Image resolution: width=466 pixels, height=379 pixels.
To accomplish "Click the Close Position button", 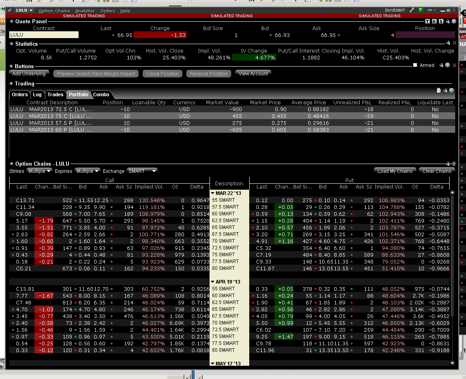I will (x=162, y=73).
